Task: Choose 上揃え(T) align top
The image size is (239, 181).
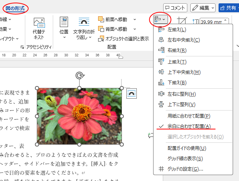Action: [x=193, y=62]
